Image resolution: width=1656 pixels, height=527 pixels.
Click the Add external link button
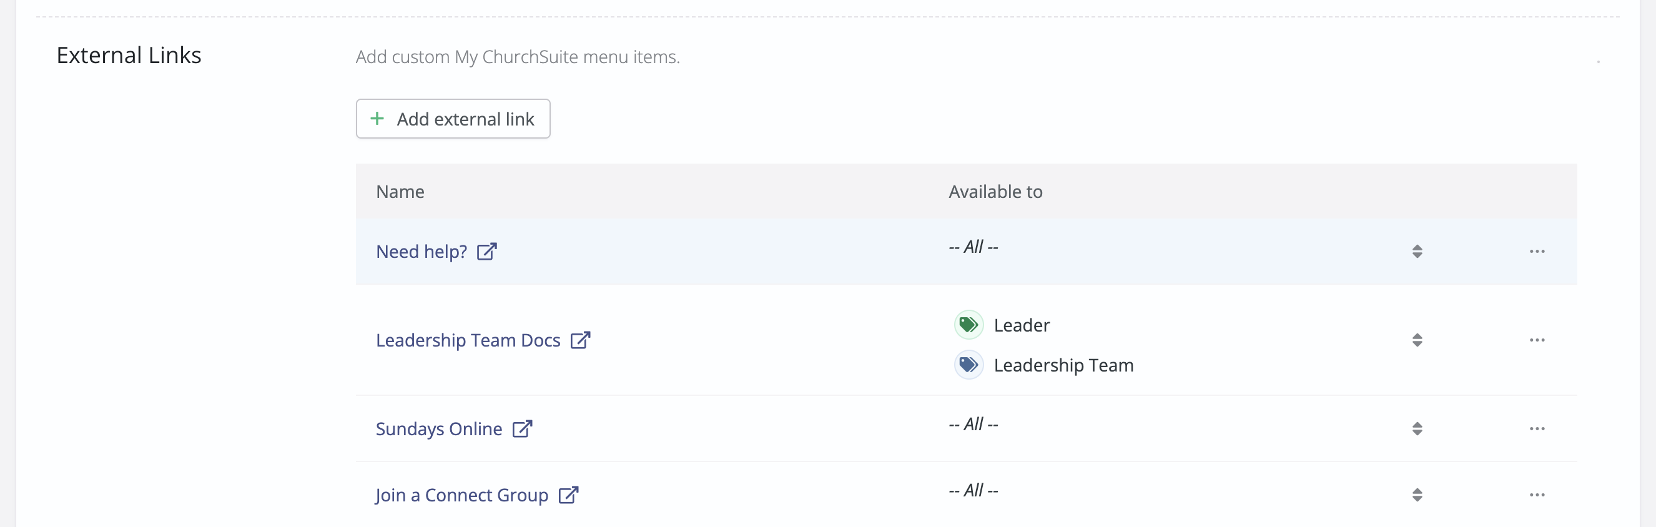(453, 119)
